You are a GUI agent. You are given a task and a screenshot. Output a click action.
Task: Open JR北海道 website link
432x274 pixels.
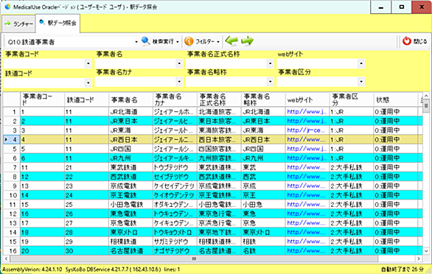tap(307, 112)
